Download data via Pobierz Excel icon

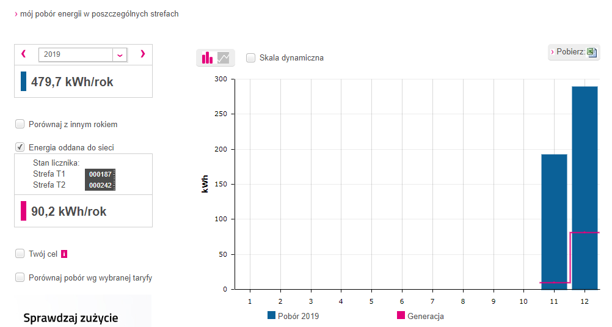click(591, 52)
